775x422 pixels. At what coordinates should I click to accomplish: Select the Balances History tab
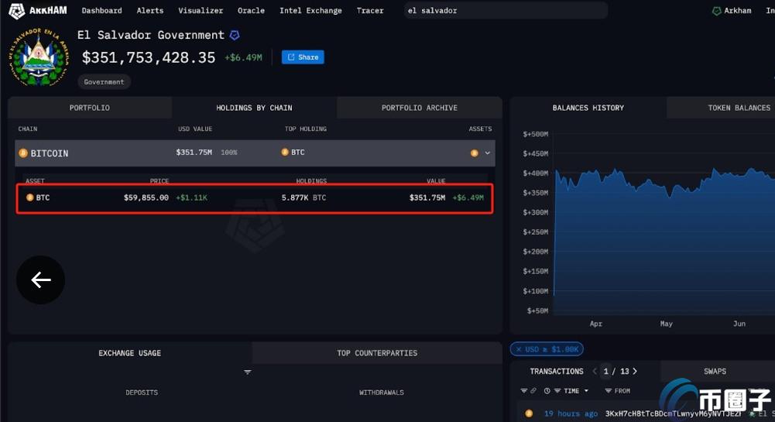tap(588, 108)
